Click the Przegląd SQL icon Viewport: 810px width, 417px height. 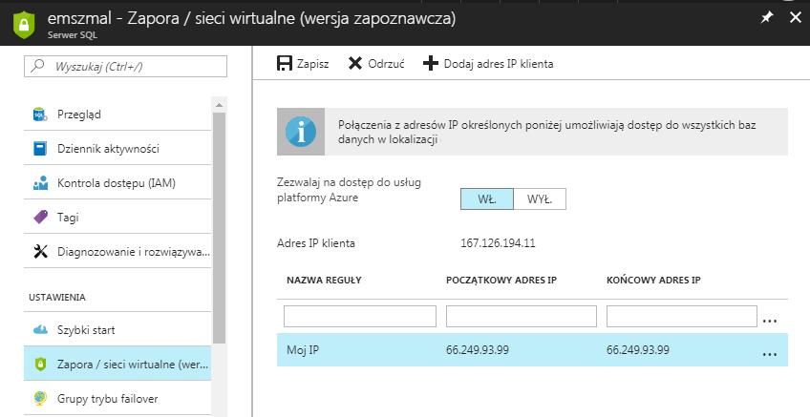pyautogui.click(x=40, y=115)
